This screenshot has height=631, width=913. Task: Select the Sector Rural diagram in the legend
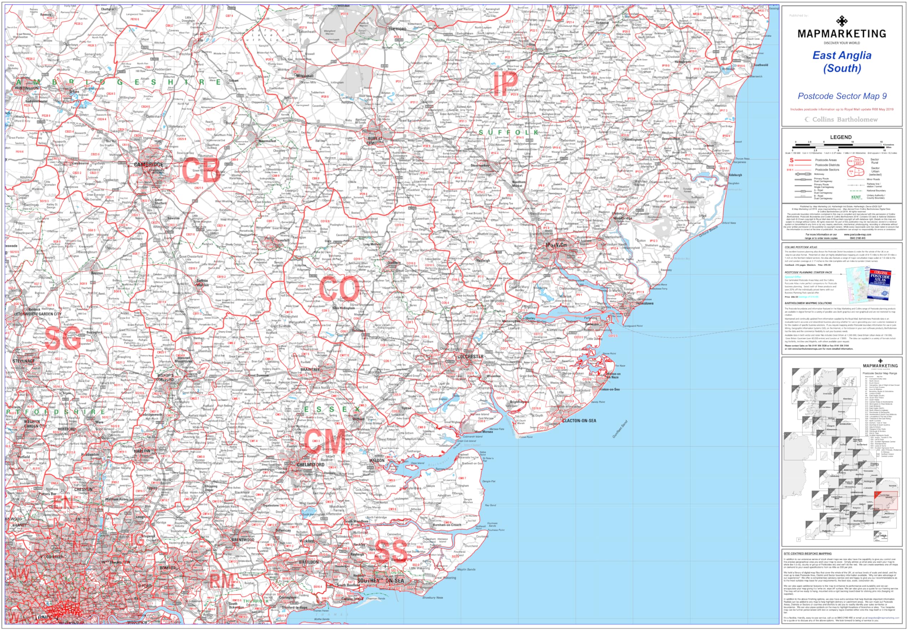pos(856,161)
